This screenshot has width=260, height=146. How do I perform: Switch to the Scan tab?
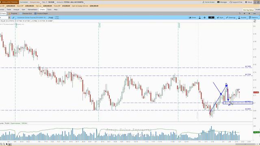point(24,10)
